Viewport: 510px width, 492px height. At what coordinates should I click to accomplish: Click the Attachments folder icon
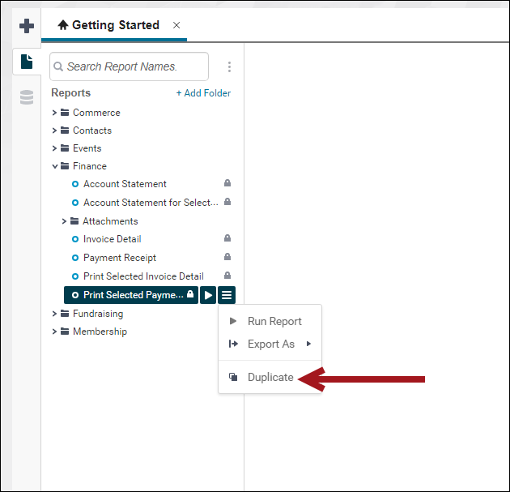click(x=74, y=221)
